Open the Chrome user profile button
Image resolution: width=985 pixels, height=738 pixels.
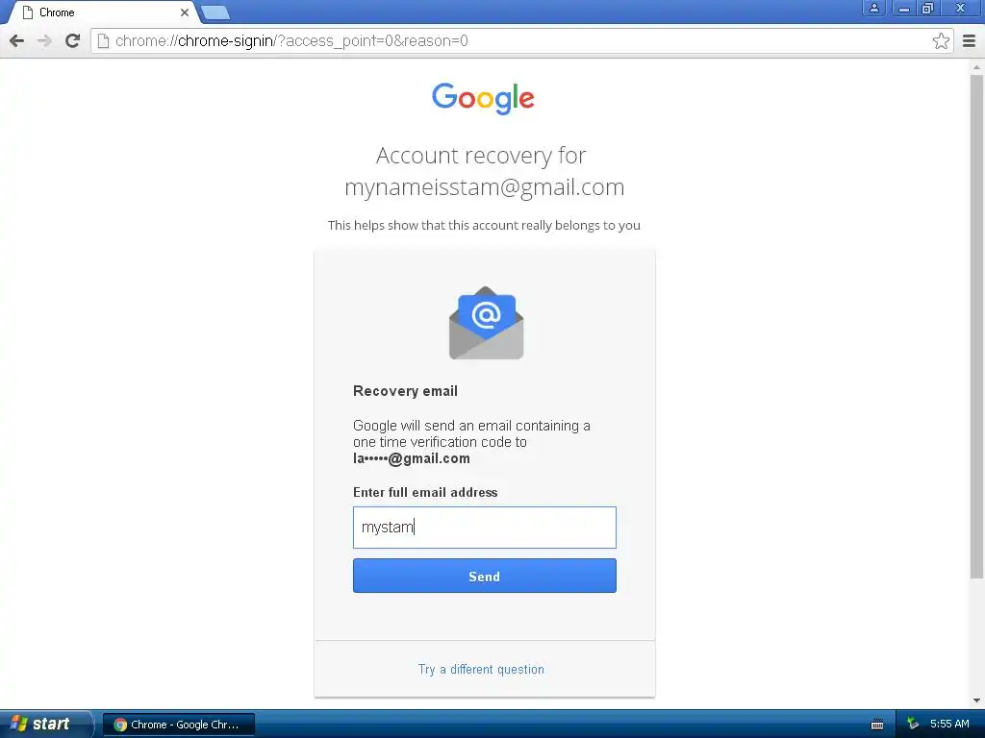873,9
